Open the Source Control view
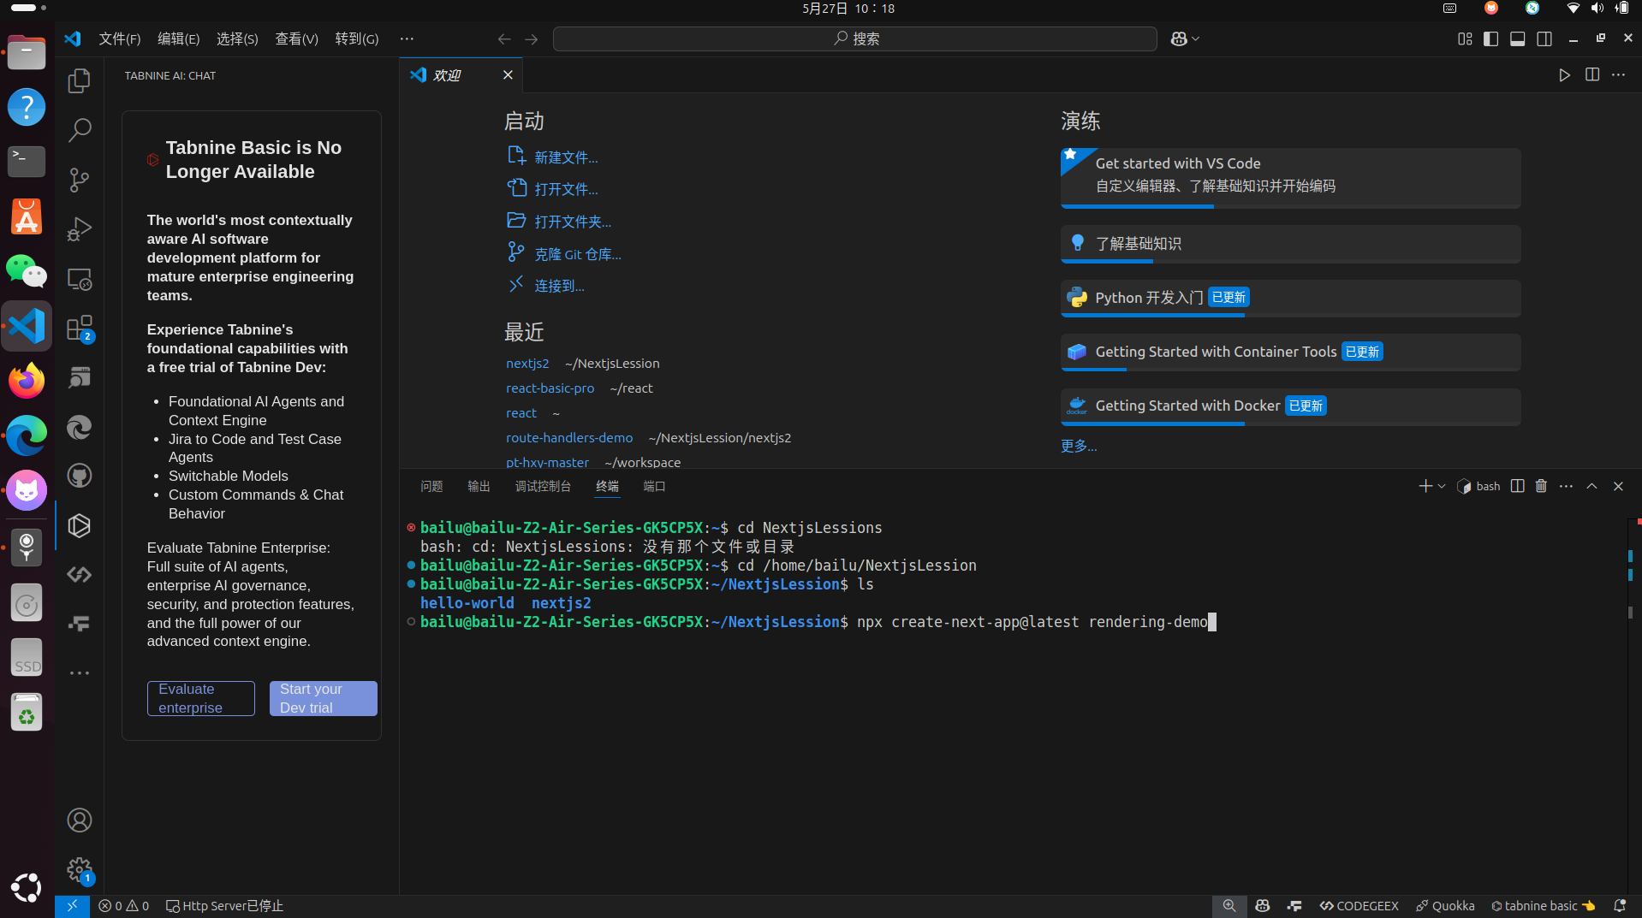 [x=80, y=180]
